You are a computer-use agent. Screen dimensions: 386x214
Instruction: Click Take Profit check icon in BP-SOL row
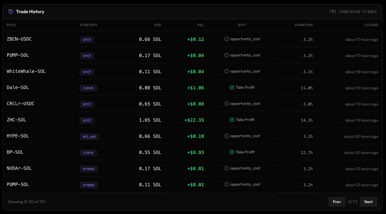pyautogui.click(x=232, y=152)
